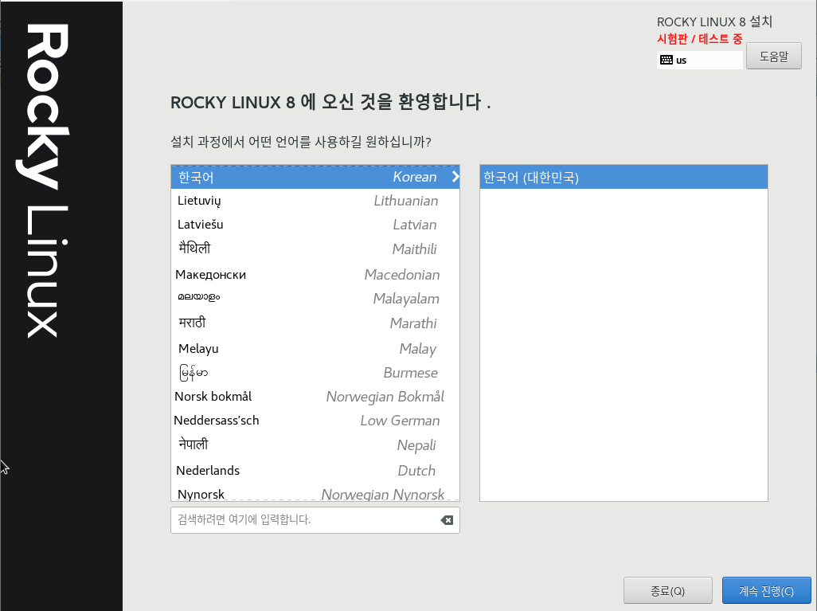This screenshot has width=817, height=611.
Task: Click 계속 진행(C) to continue
Action: point(766,590)
